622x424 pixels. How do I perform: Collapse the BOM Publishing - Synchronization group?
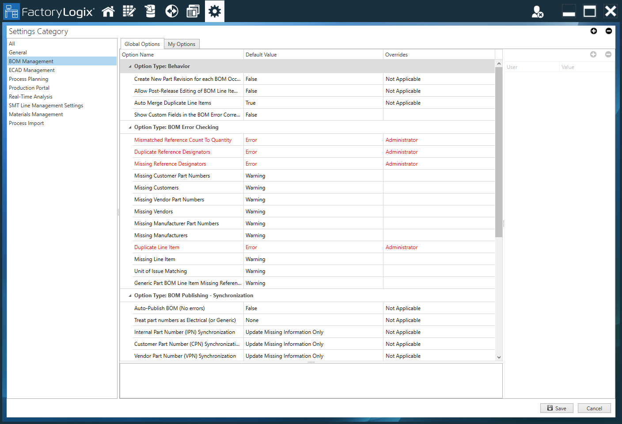(130, 295)
